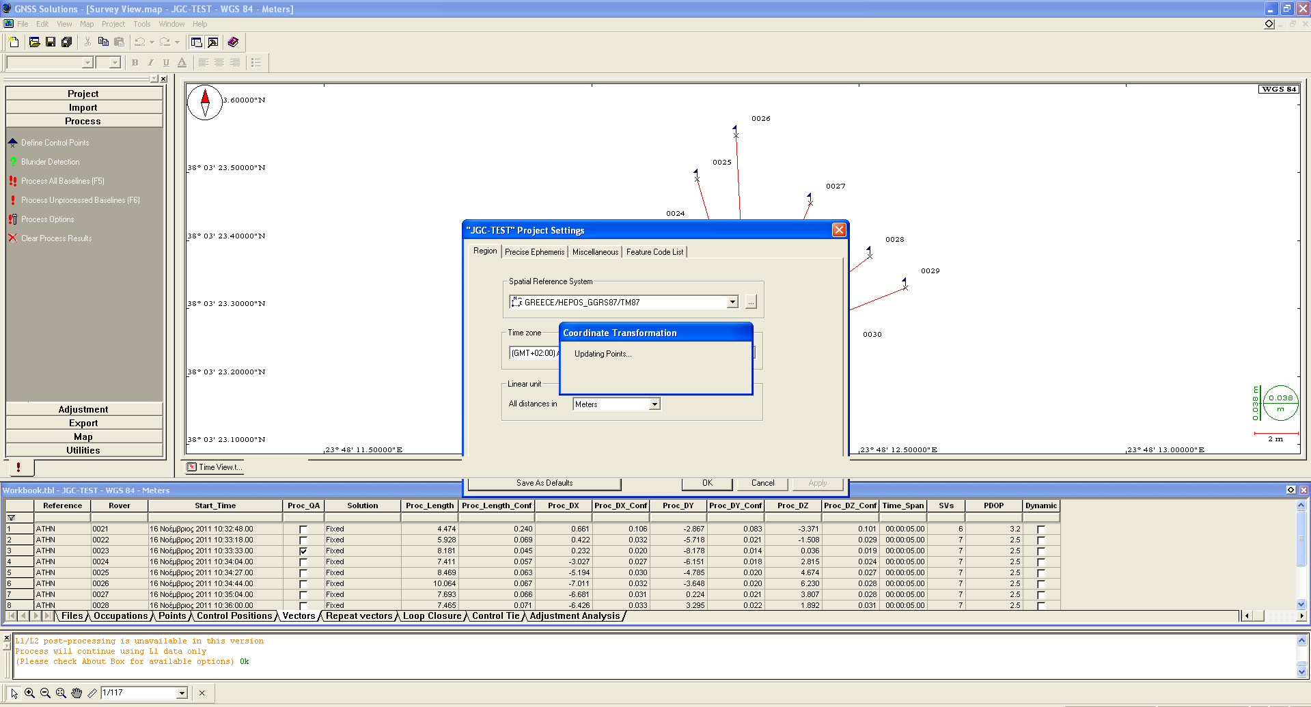Switch to the Vectors workbook tab

[x=299, y=616]
